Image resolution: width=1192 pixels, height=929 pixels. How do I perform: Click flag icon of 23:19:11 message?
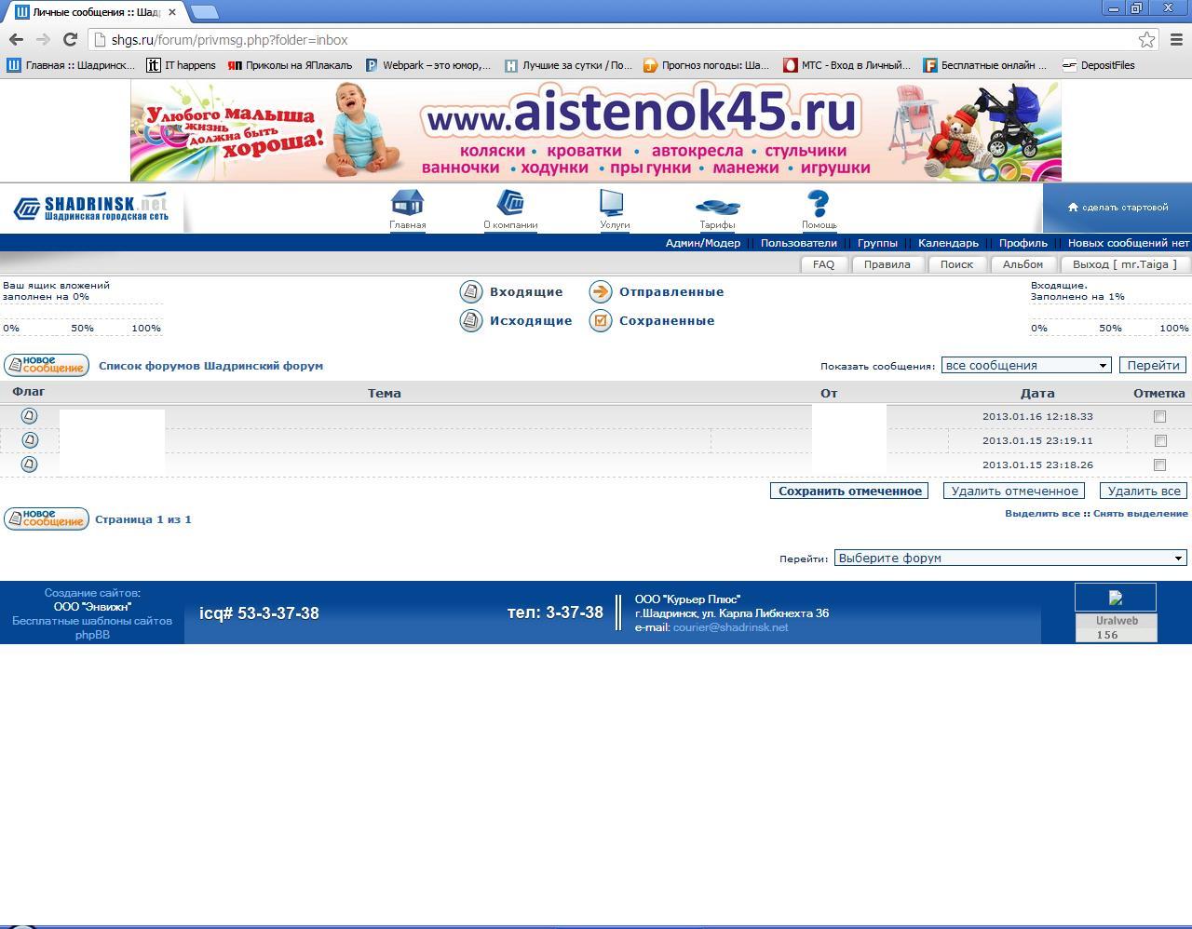click(x=29, y=439)
